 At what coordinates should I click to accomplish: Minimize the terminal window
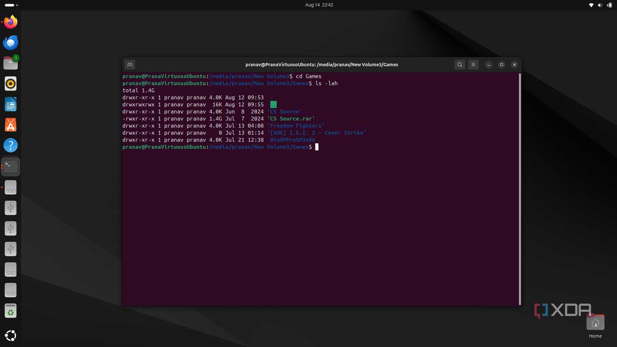[489, 65]
